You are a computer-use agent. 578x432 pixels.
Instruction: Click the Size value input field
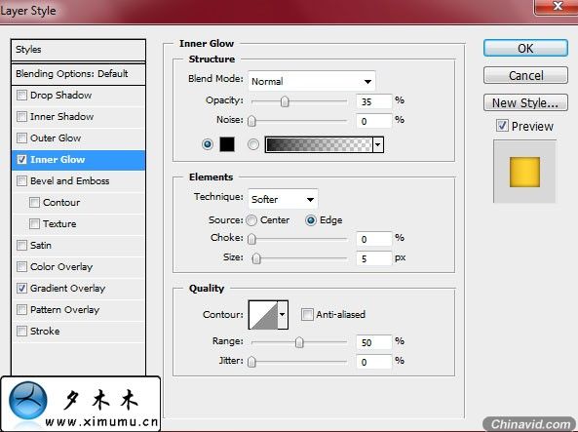point(373,258)
